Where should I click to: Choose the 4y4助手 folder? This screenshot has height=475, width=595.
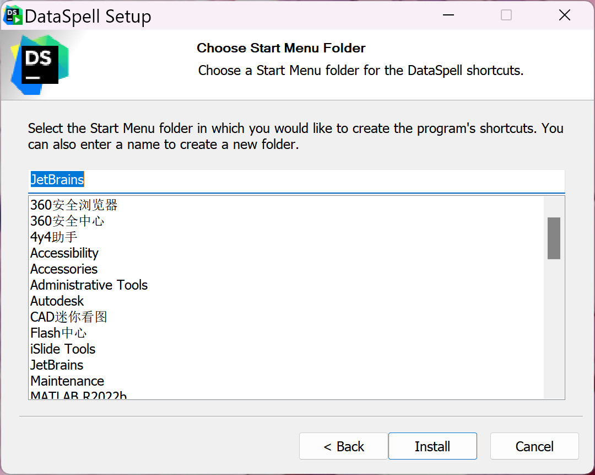coord(54,237)
